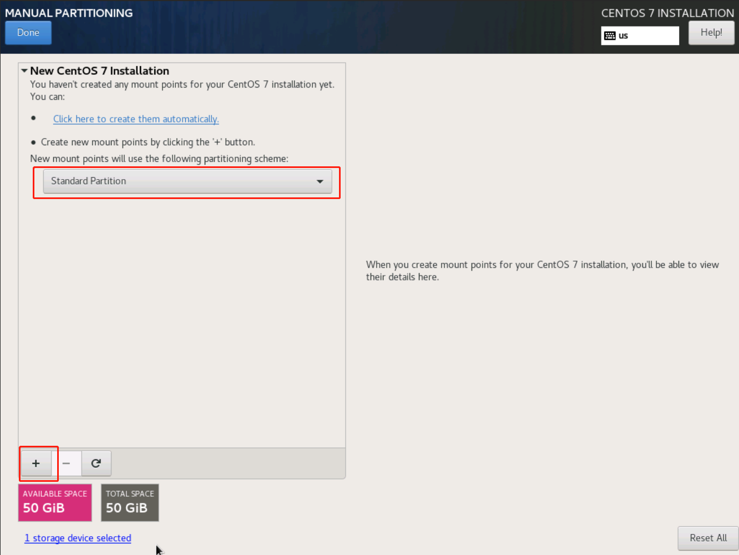This screenshot has width=739, height=555.
Task: Open the '1 storage device selected' link
Action: [78, 538]
